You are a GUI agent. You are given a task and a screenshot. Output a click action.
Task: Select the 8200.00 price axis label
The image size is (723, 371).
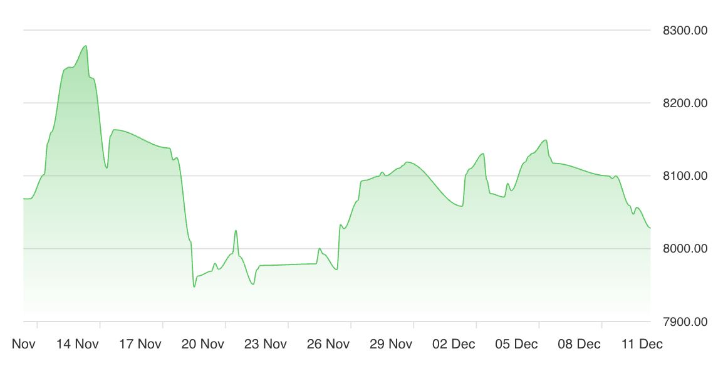(x=685, y=103)
